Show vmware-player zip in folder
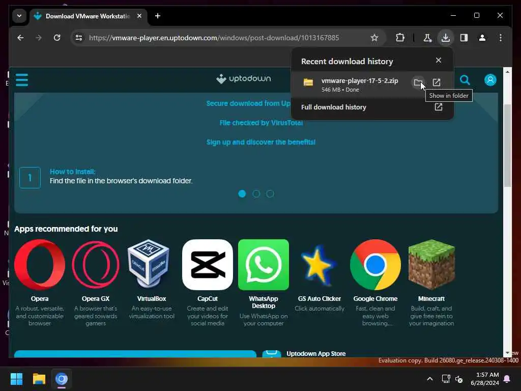Image resolution: width=521 pixels, height=391 pixels. pyautogui.click(x=418, y=82)
